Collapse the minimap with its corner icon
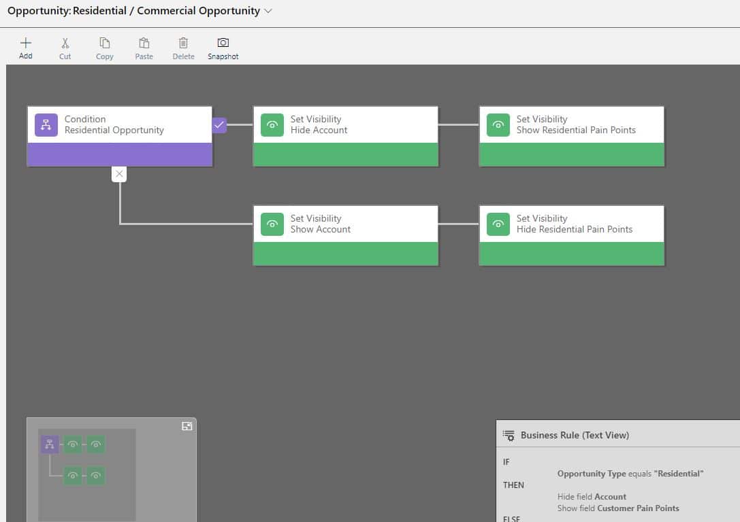 click(187, 426)
